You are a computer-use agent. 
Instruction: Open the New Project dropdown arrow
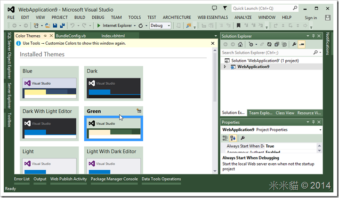click(42, 26)
